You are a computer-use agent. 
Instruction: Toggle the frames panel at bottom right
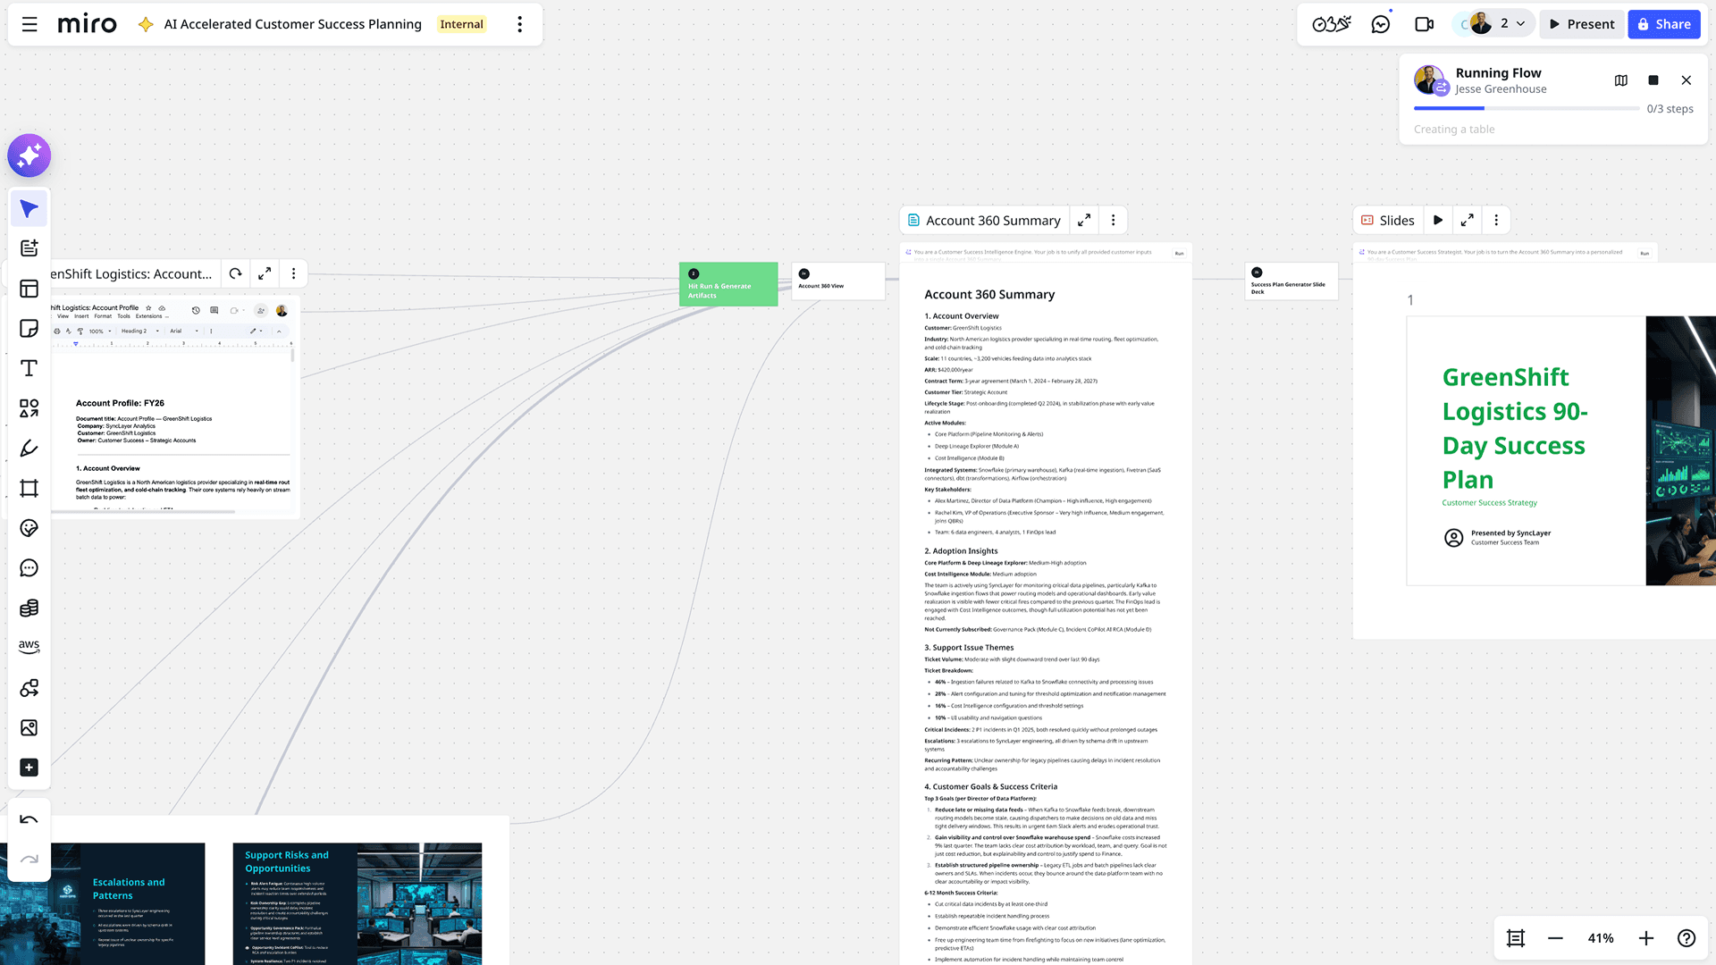[1516, 938]
